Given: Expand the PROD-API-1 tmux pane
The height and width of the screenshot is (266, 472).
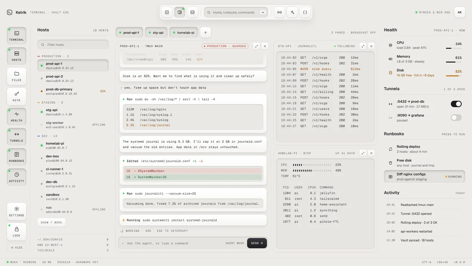Looking at the screenshot, I should tap(256, 46).
